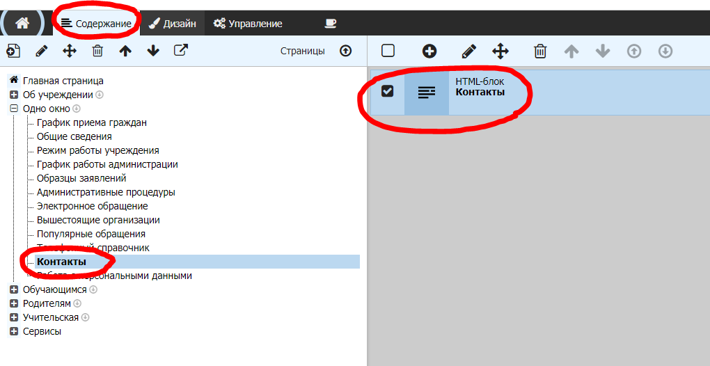Open Электронное обращение page in tree
This screenshot has height=366, width=710.
pyautogui.click(x=92, y=206)
